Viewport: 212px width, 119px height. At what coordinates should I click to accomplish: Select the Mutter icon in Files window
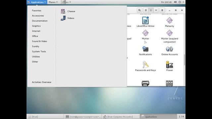[145, 35]
